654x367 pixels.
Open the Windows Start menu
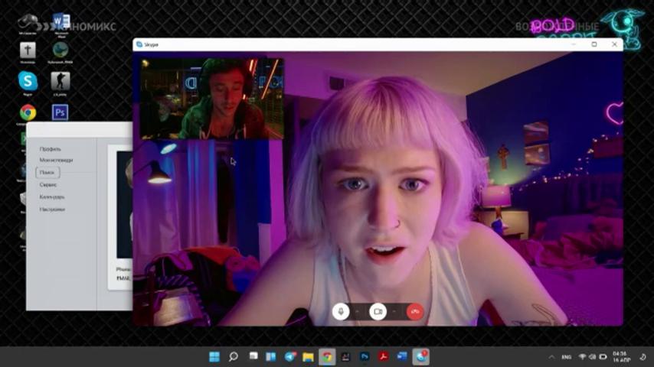pos(214,356)
